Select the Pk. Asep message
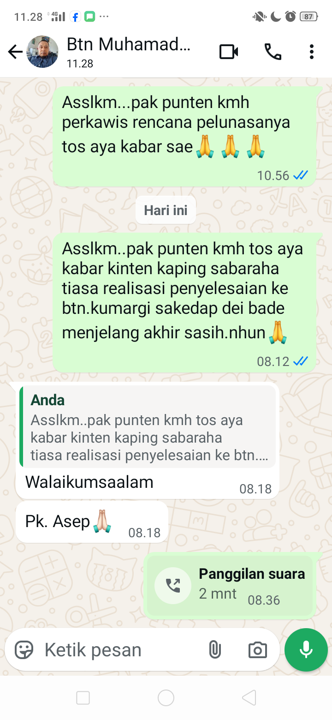Viewport: 332px width, 720px height. coord(92,522)
